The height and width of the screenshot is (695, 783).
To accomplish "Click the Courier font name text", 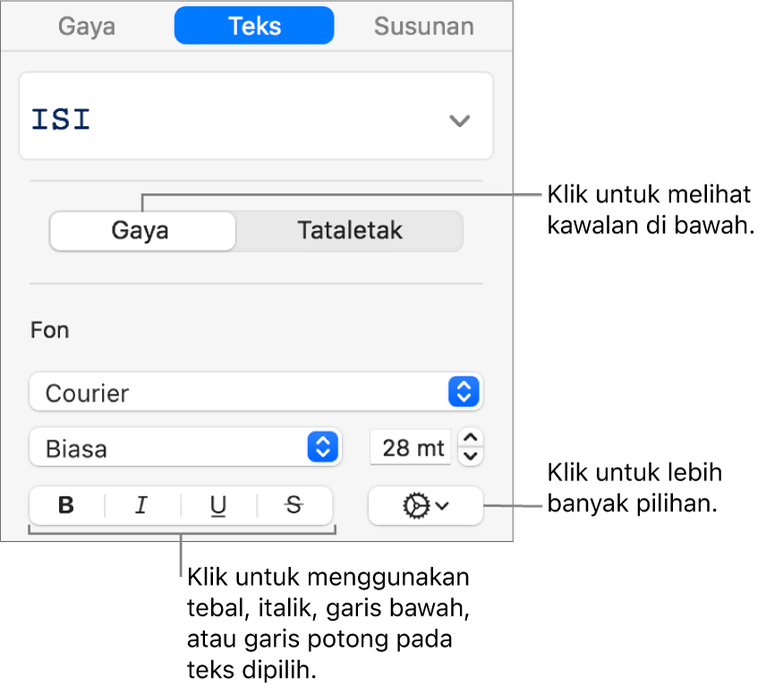I will 88,394.
